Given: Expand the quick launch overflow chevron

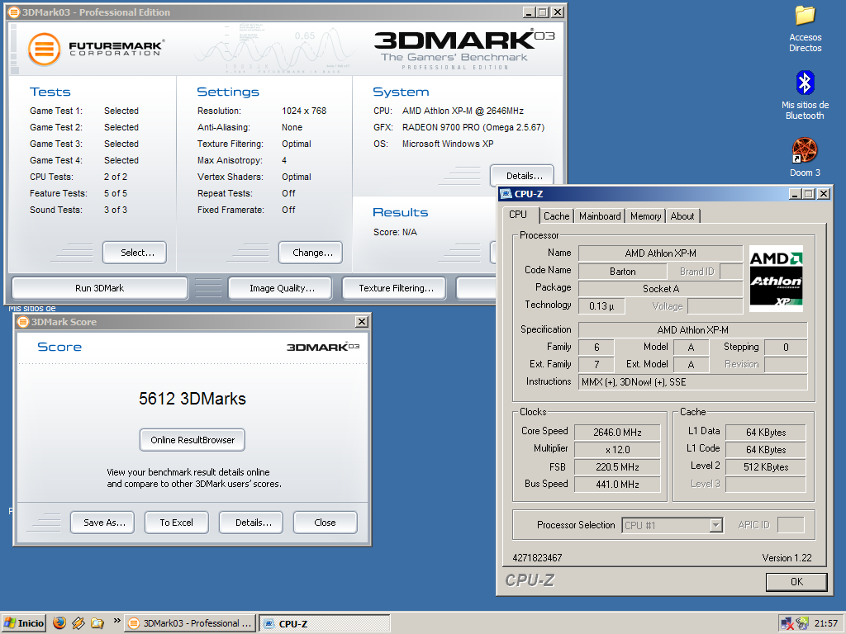Looking at the screenshot, I should (x=116, y=621).
